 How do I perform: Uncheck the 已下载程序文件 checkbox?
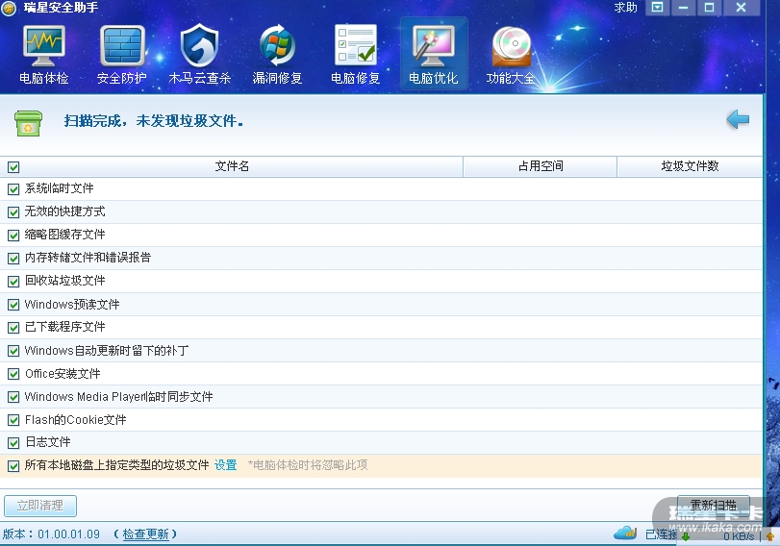(13, 328)
